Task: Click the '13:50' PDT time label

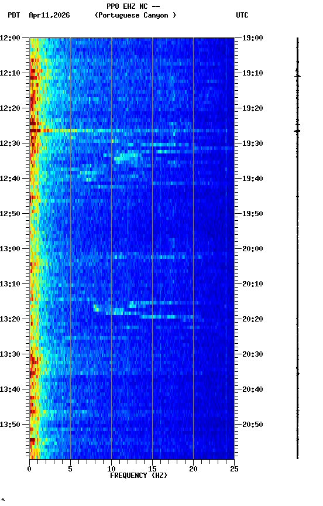Action: [x=10, y=425]
